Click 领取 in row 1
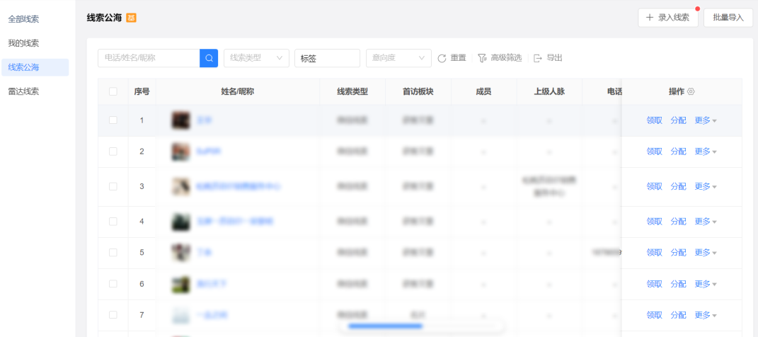 click(655, 120)
